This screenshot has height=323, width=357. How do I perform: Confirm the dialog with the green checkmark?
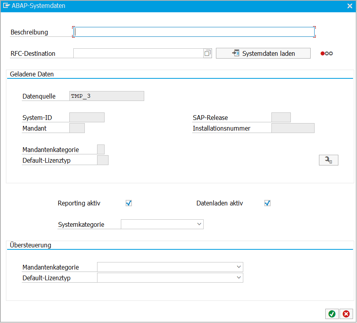(332, 313)
